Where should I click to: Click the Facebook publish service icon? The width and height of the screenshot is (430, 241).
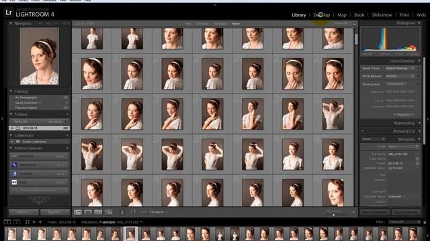14,173
